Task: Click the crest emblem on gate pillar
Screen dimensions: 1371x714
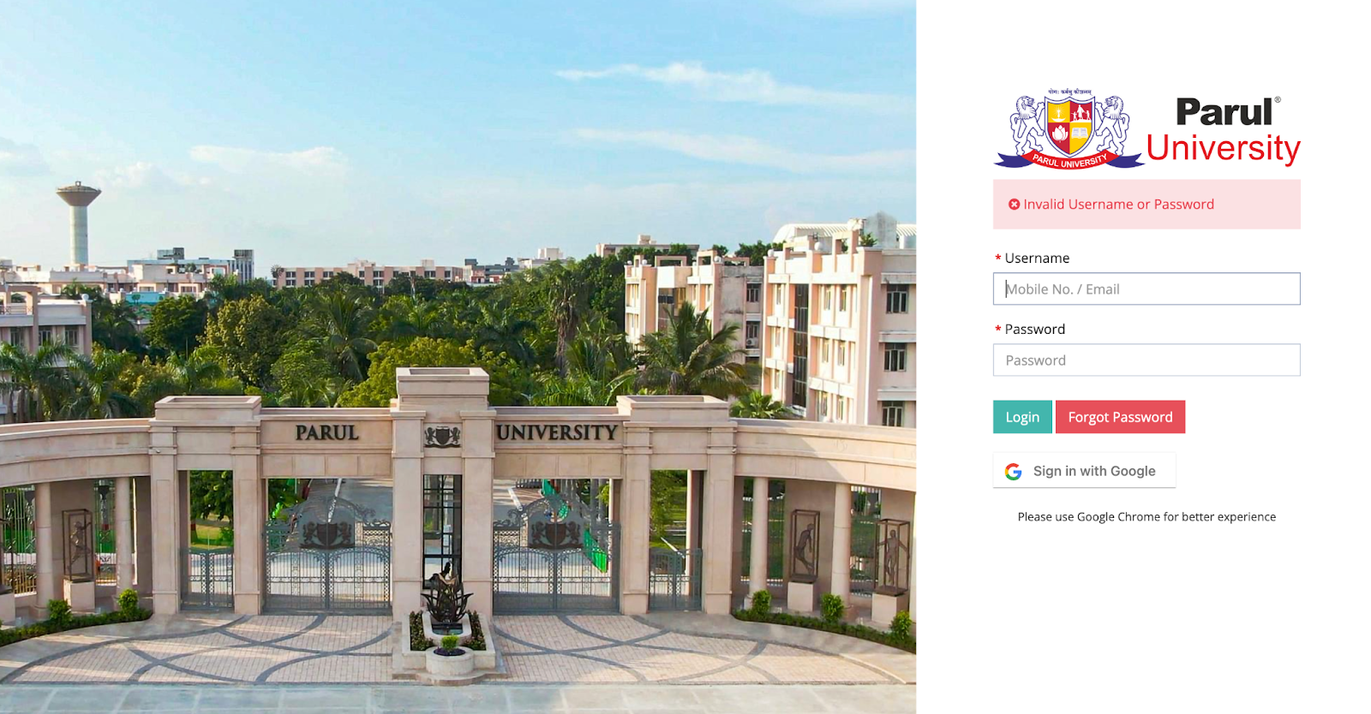Action: (x=442, y=437)
